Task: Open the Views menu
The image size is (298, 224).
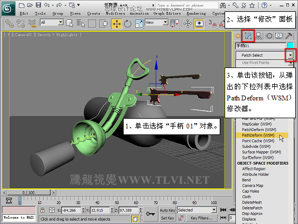Action: (x=75, y=13)
